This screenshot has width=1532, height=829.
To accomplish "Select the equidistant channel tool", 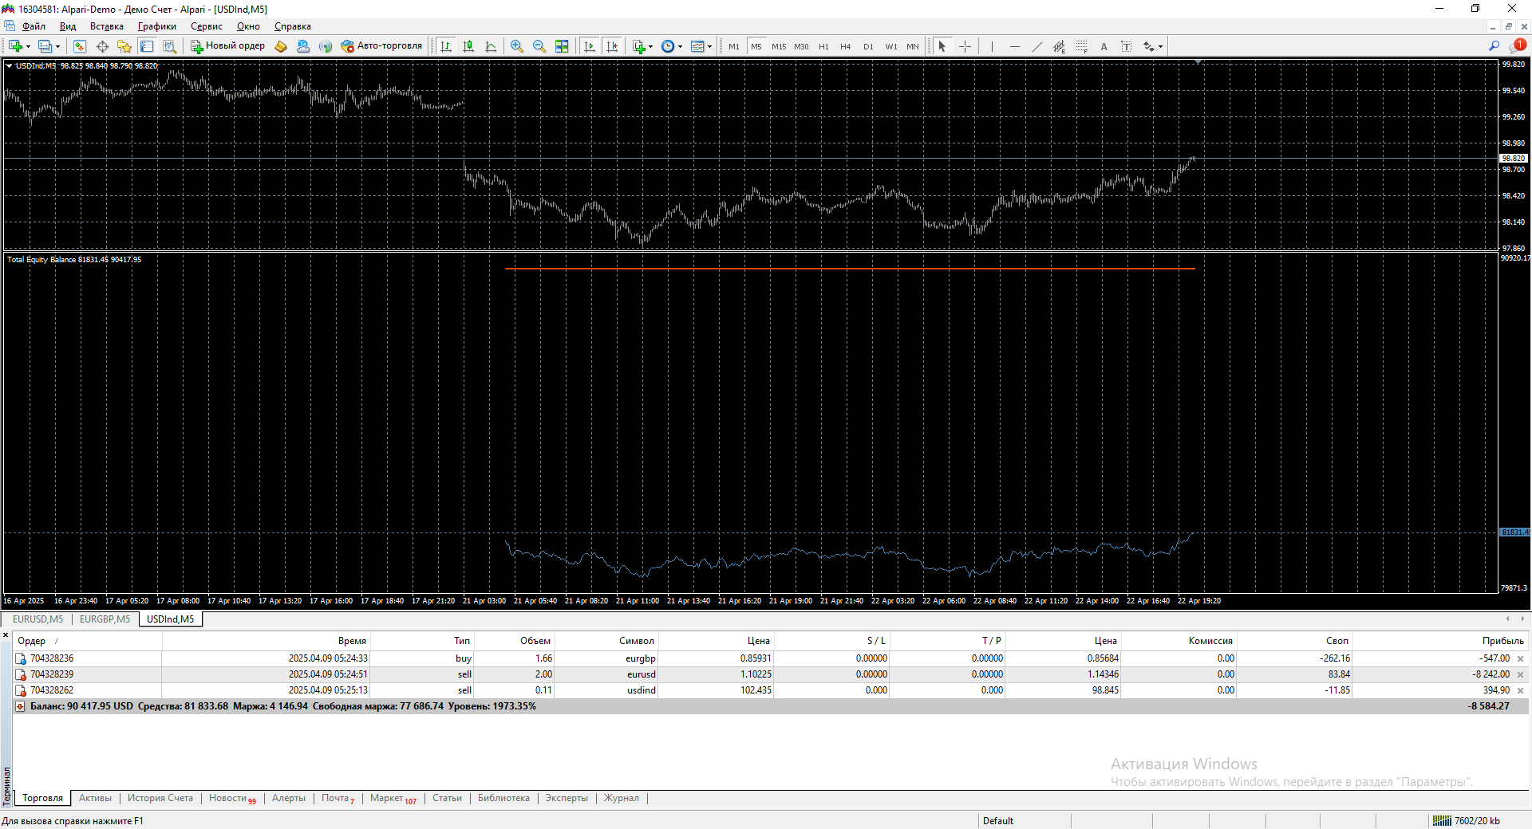I will click(x=1059, y=46).
